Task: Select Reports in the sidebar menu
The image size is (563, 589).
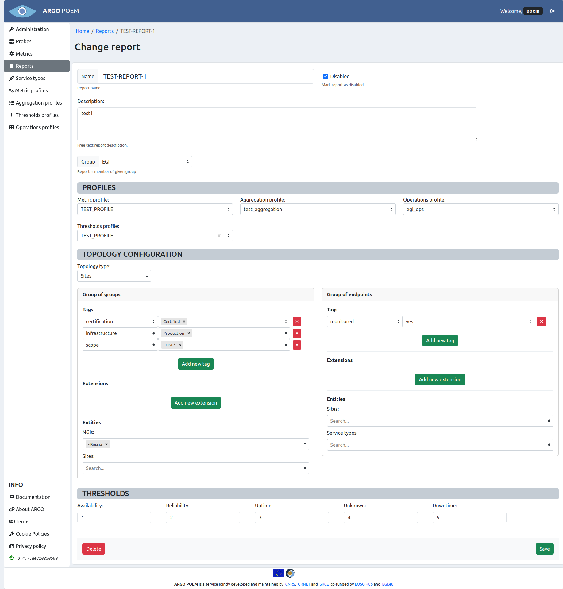Action: point(25,66)
